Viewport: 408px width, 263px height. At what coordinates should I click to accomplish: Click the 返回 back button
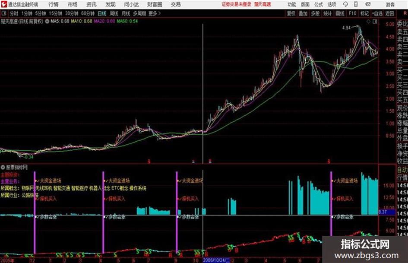coord(389,13)
